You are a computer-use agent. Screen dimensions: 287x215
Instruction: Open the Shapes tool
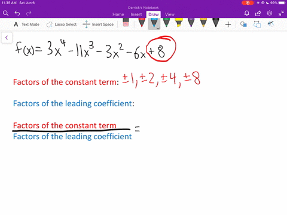(x=243, y=24)
